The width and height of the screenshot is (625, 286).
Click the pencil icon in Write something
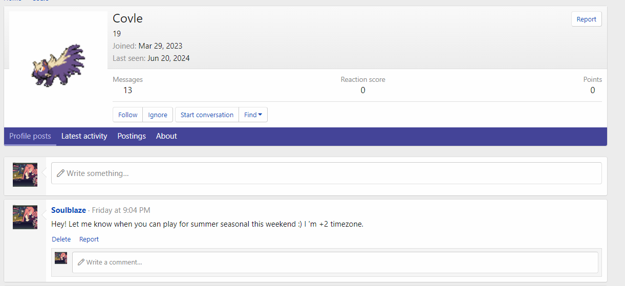[60, 173]
